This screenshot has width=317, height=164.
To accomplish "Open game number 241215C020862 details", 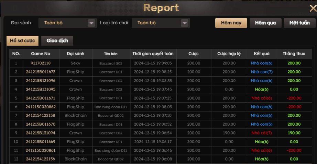I will 41,107.
